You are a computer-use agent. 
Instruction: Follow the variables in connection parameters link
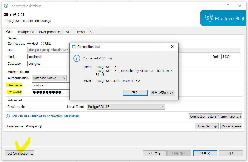(x=46, y=116)
